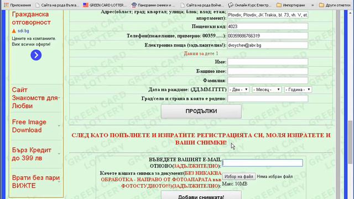Click the Бащино име input field
The height and width of the screenshot is (199, 354).
coord(268,71)
